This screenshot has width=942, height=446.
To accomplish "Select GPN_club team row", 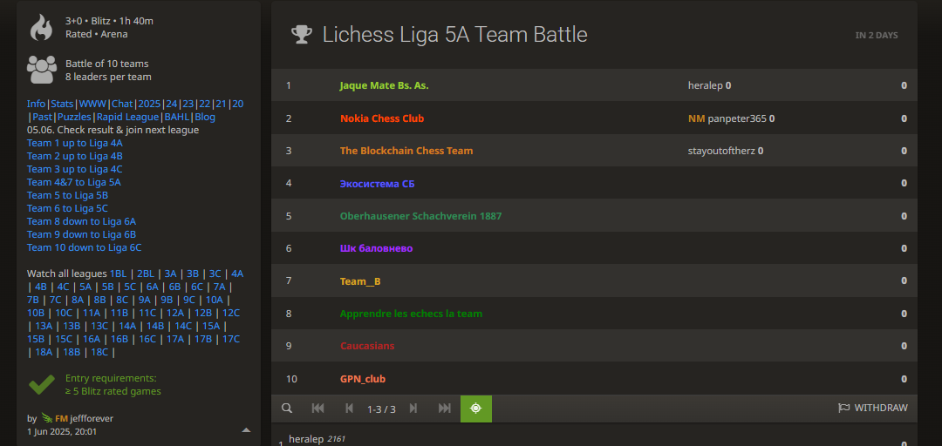I will click(x=594, y=379).
